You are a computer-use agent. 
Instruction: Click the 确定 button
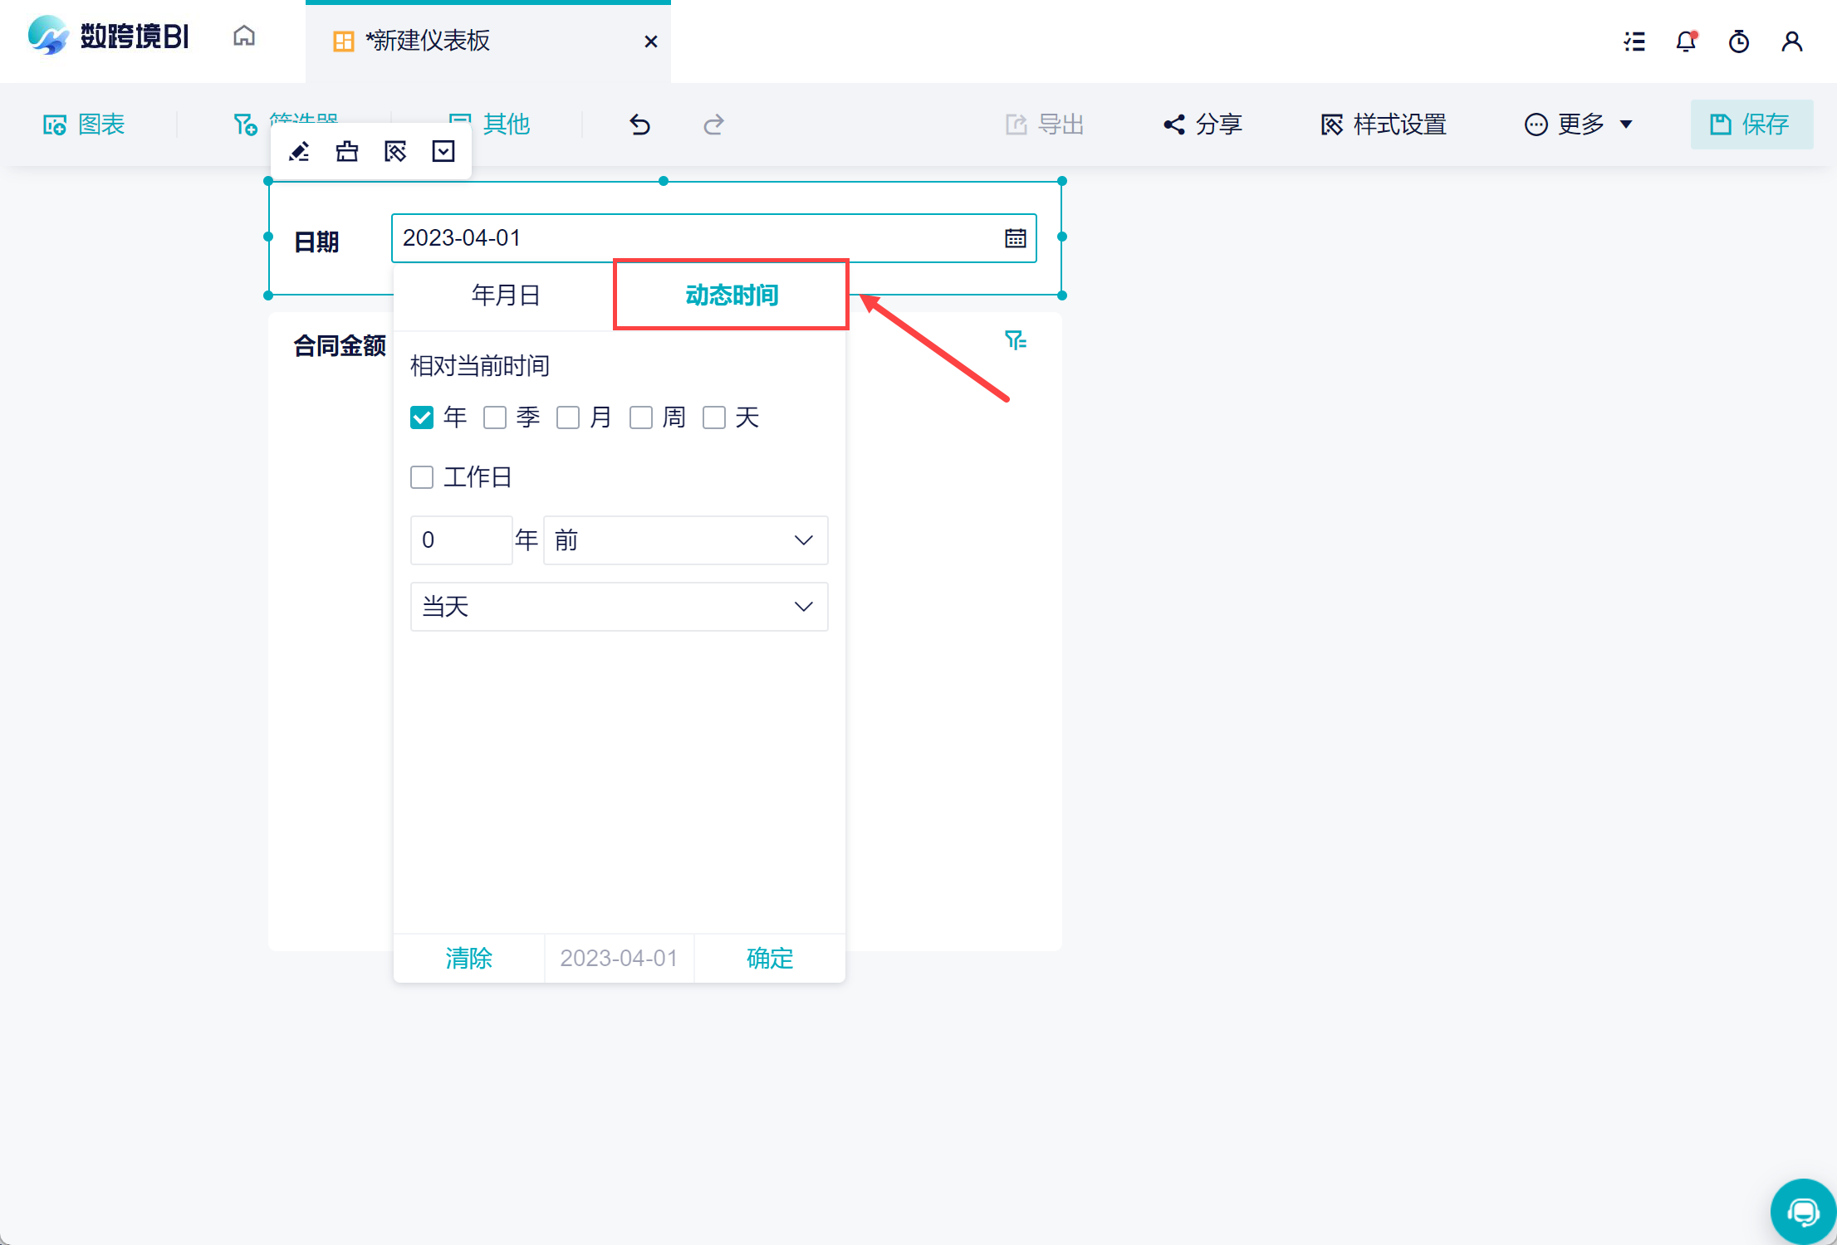coord(769,958)
